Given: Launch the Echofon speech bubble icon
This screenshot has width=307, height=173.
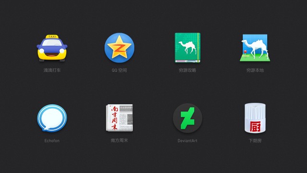Looking at the screenshot, I should coord(52,118).
